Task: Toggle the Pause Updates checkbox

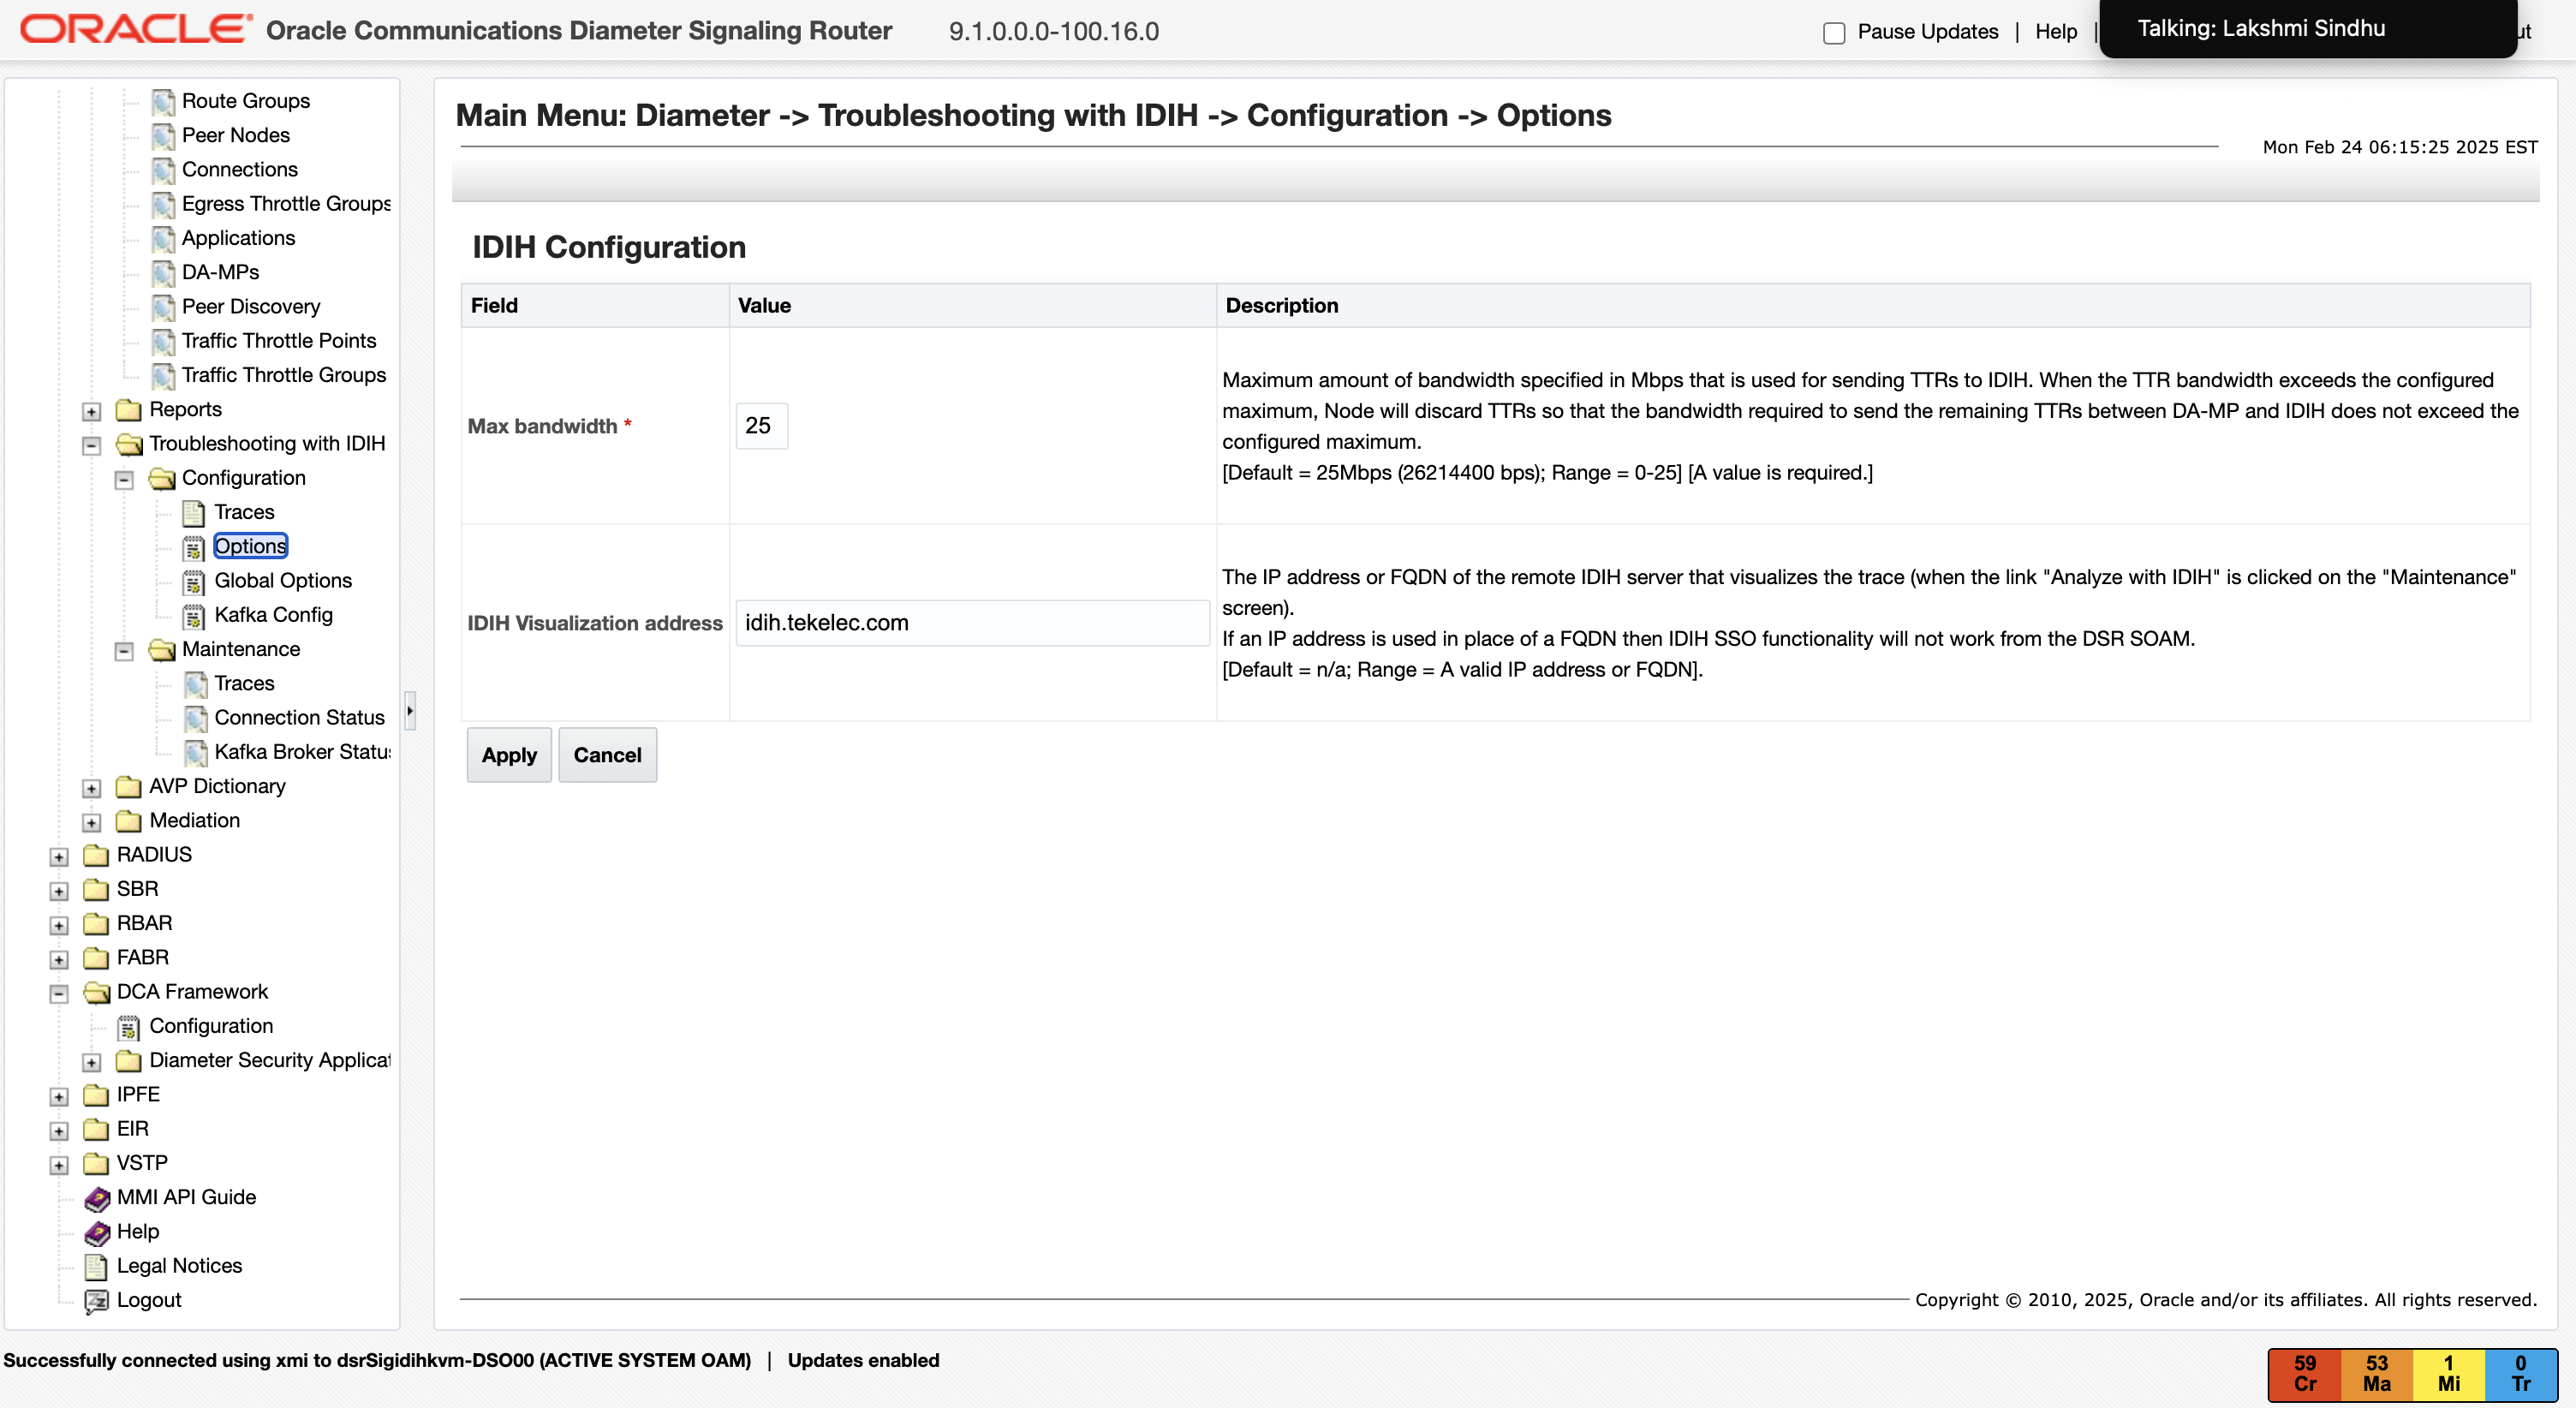Action: (x=1834, y=33)
